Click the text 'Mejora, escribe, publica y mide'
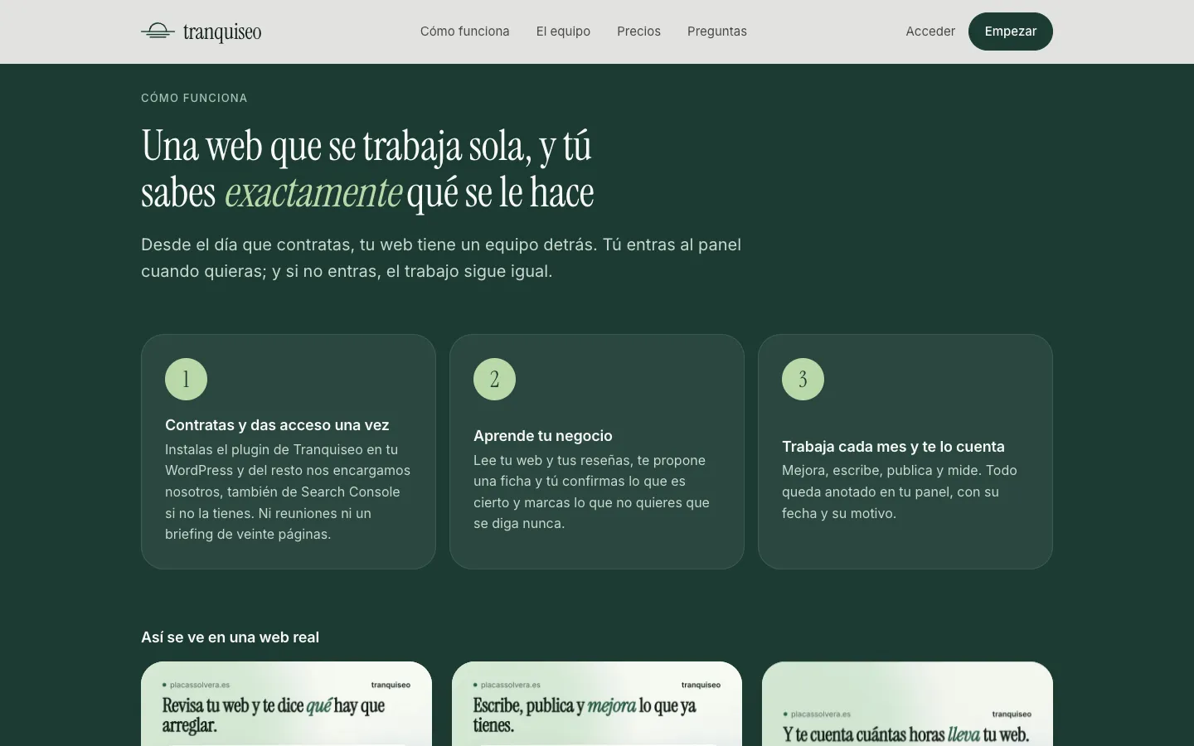1194x746 pixels. pyautogui.click(x=900, y=492)
